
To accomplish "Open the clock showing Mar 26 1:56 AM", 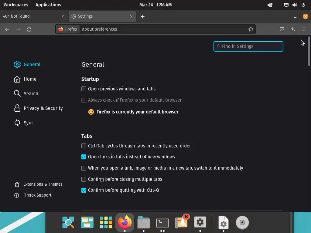I will pos(155,5).
